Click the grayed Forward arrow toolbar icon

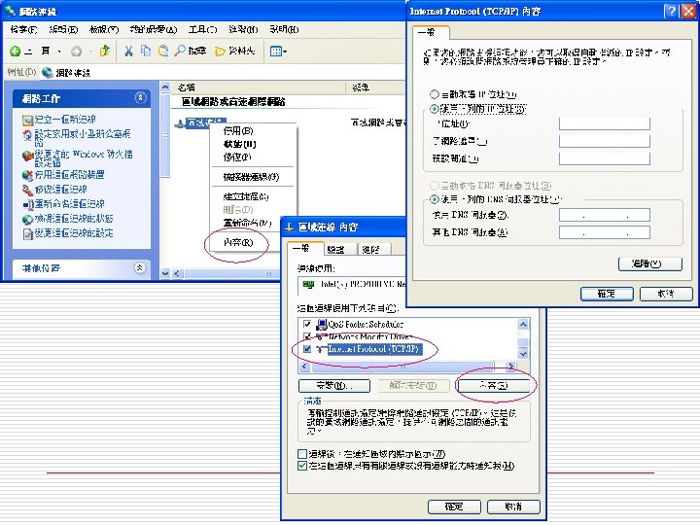(77, 52)
